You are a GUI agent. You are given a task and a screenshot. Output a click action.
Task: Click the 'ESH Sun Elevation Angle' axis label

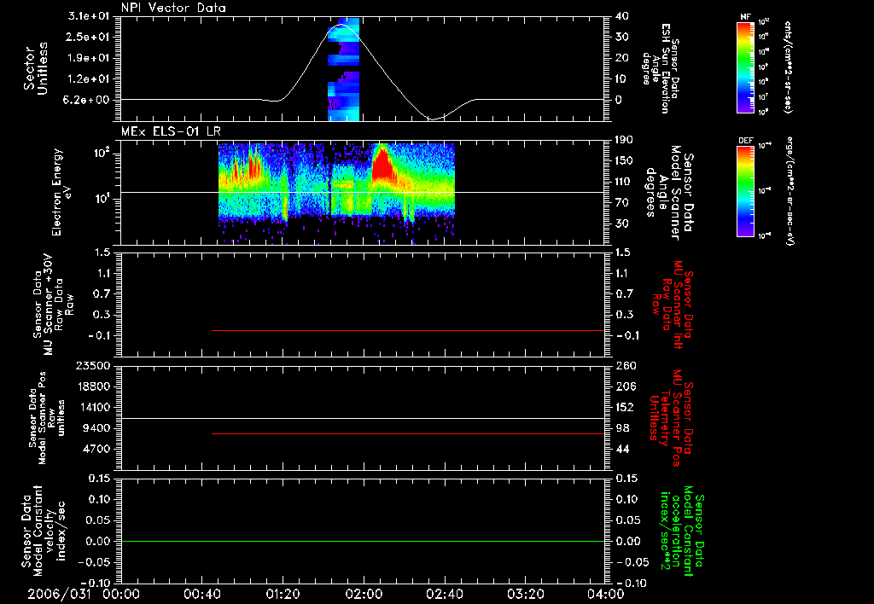[x=660, y=68]
